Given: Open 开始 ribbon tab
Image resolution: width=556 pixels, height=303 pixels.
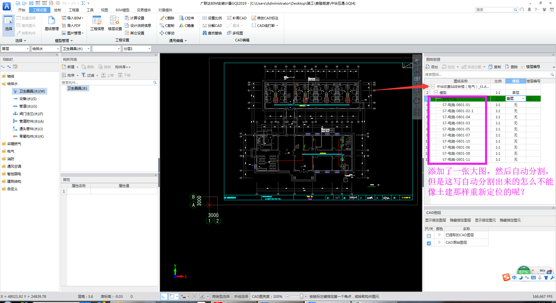Looking at the screenshot, I should coord(22,10).
